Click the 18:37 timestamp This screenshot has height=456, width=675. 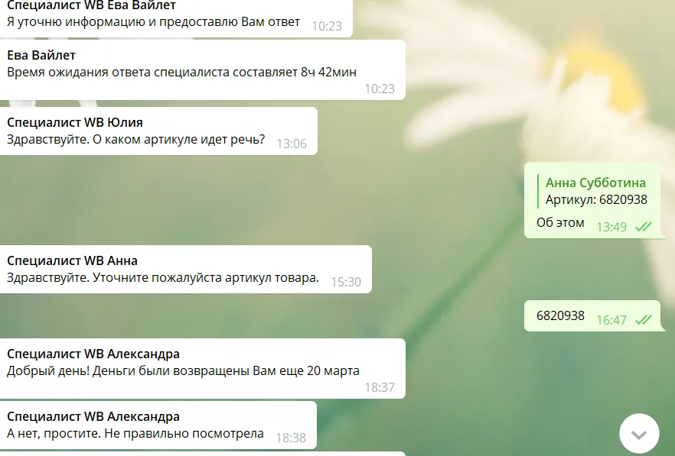click(380, 387)
